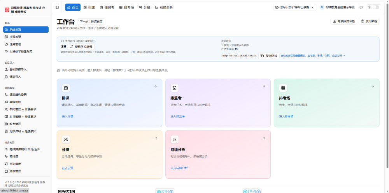Click the arrow on the 排课 card
Image resolution: width=389 pixels, height=193 pixels.
(156, 86)
